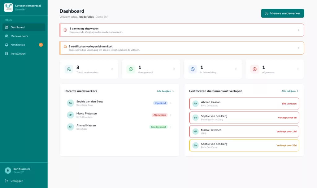Open the Goedgekeurd card arrow

tap(174, 69)
